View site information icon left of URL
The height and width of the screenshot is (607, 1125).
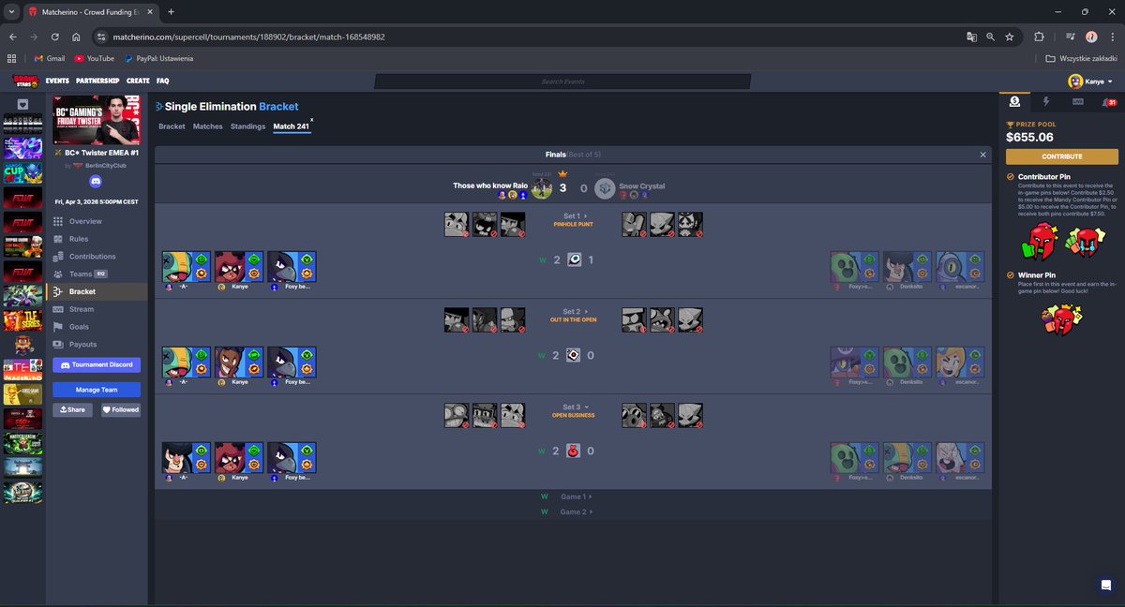[101, 37]
